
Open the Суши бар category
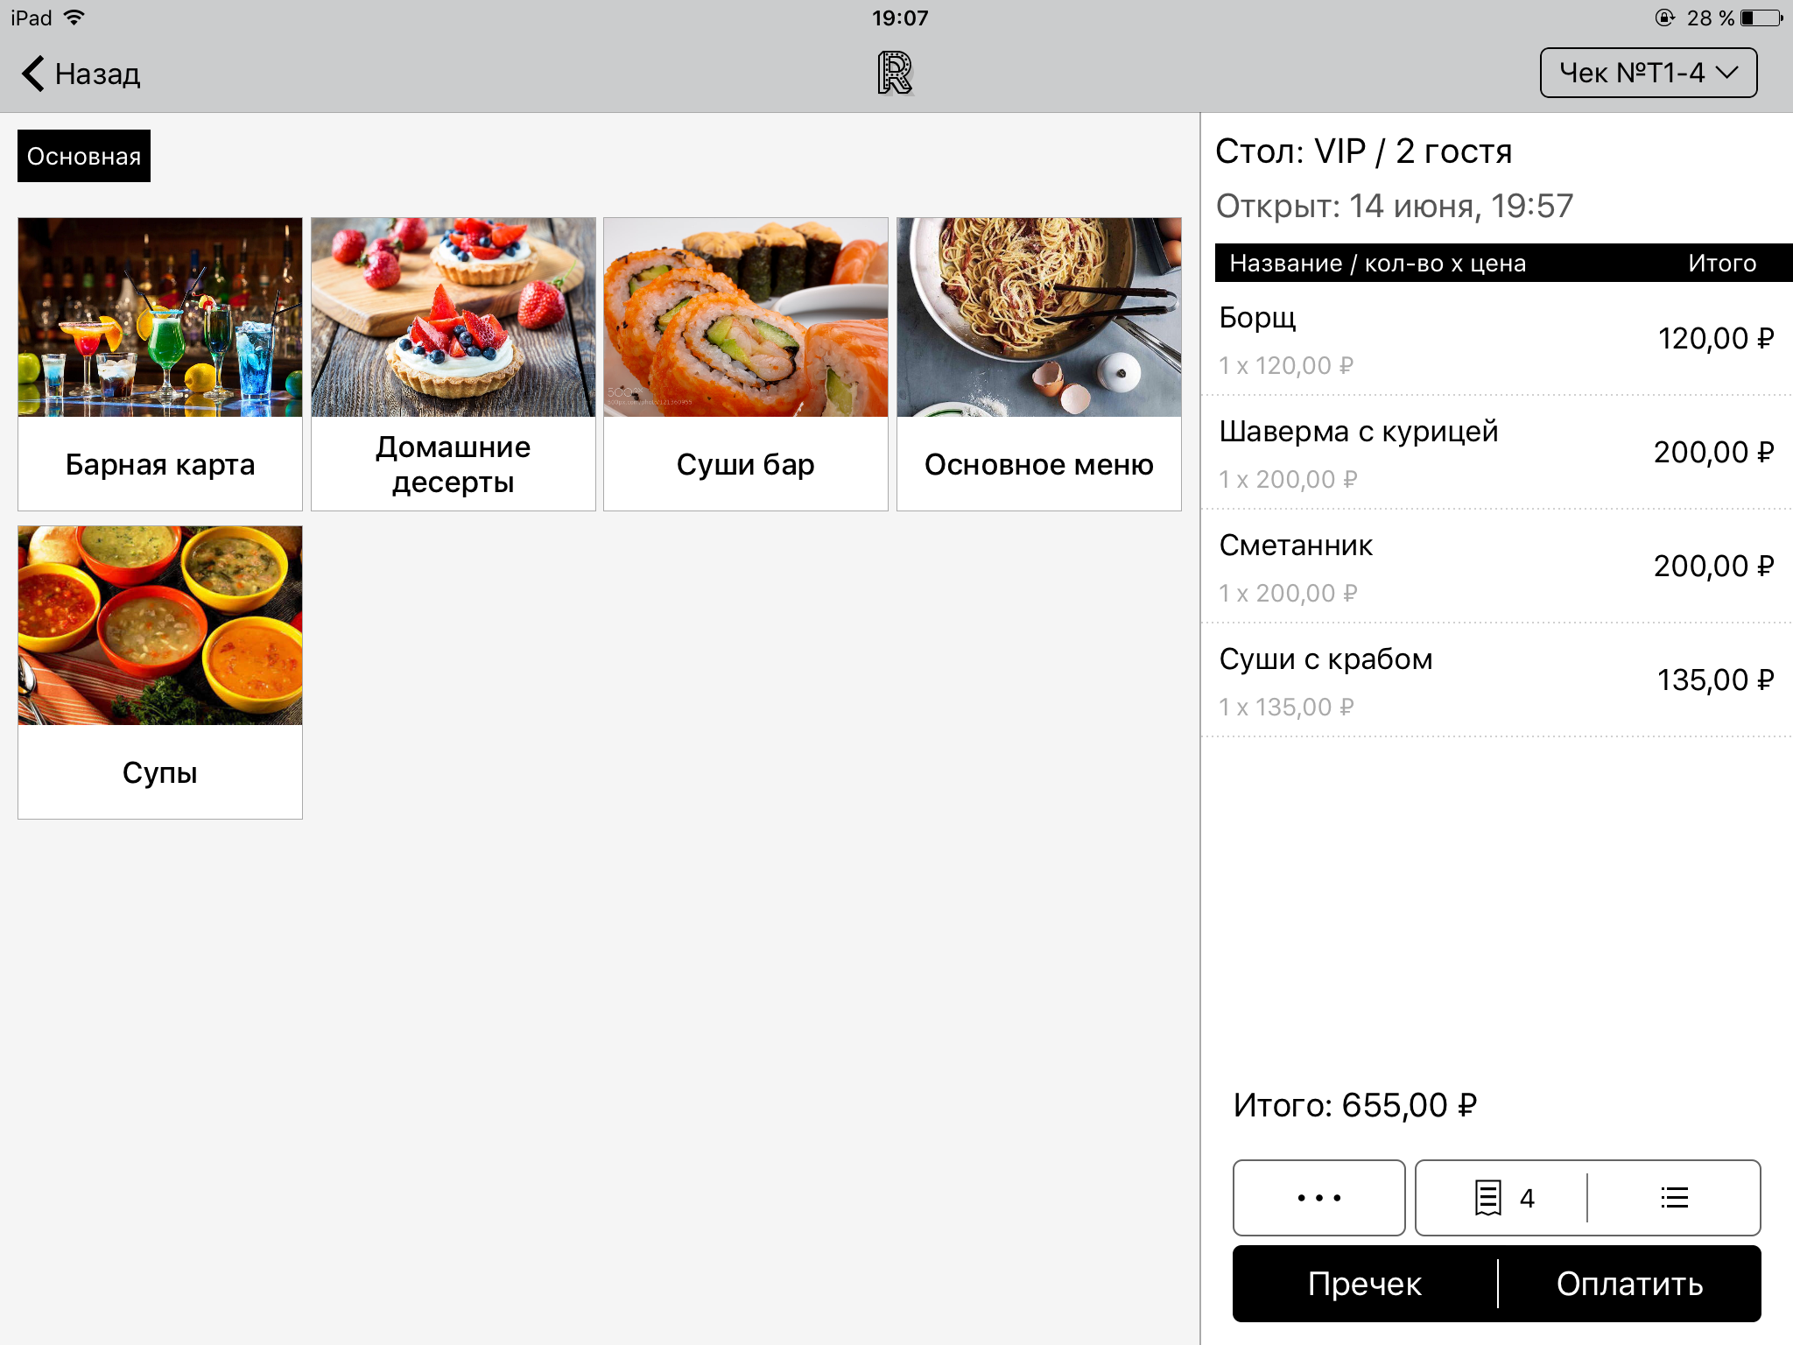tap(746, 363)
